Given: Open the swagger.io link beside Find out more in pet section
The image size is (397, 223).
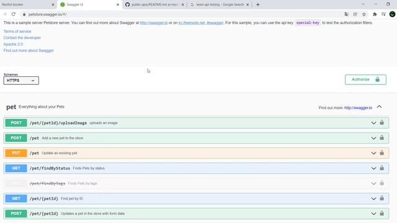Looking at the screenshot, I should [358, 108].
